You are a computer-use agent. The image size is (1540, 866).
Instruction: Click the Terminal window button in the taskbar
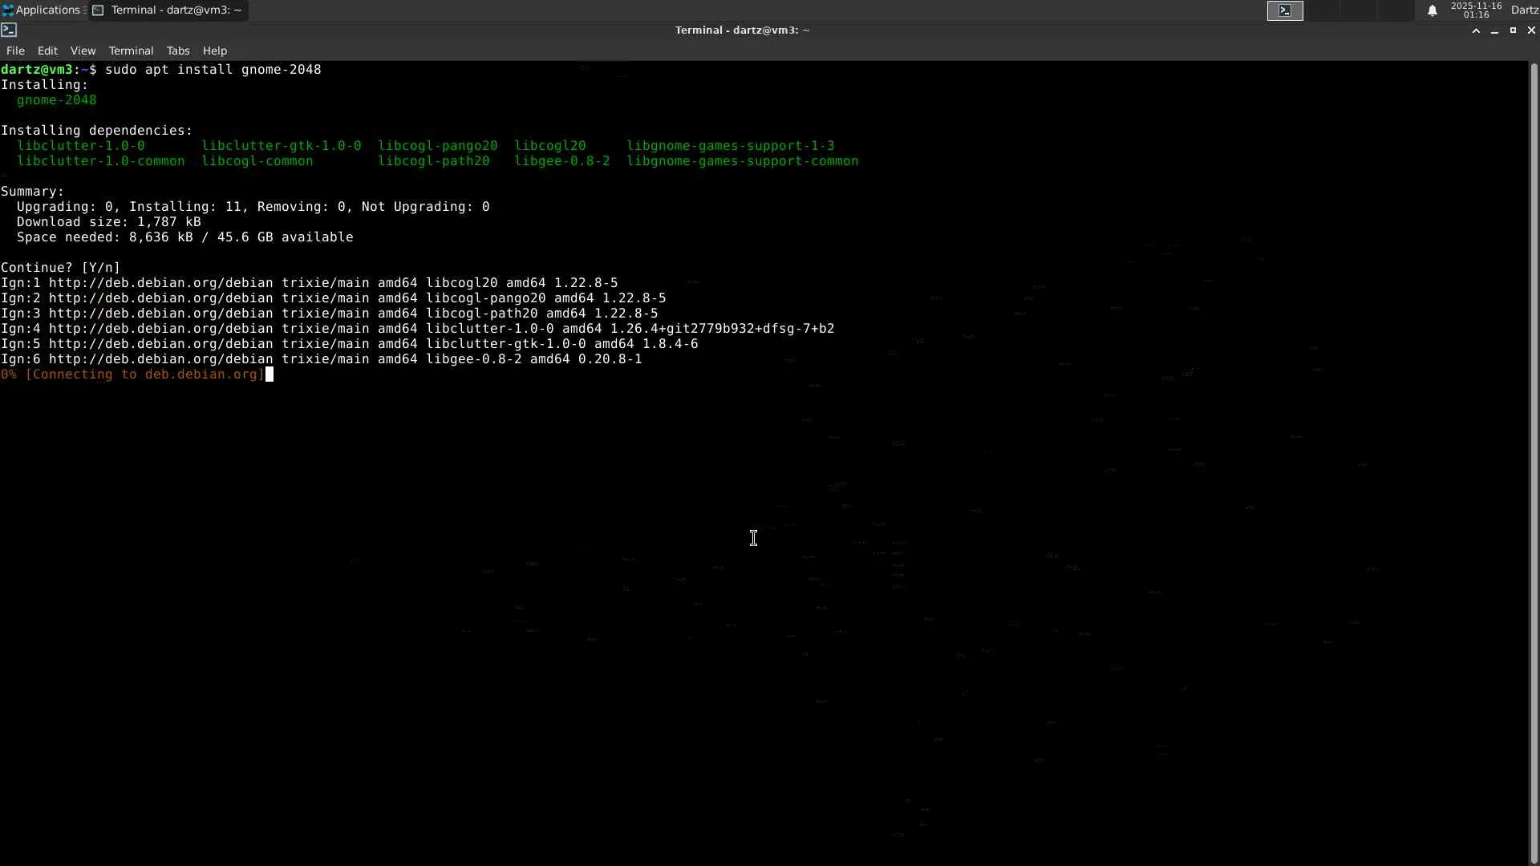point(168,10)
